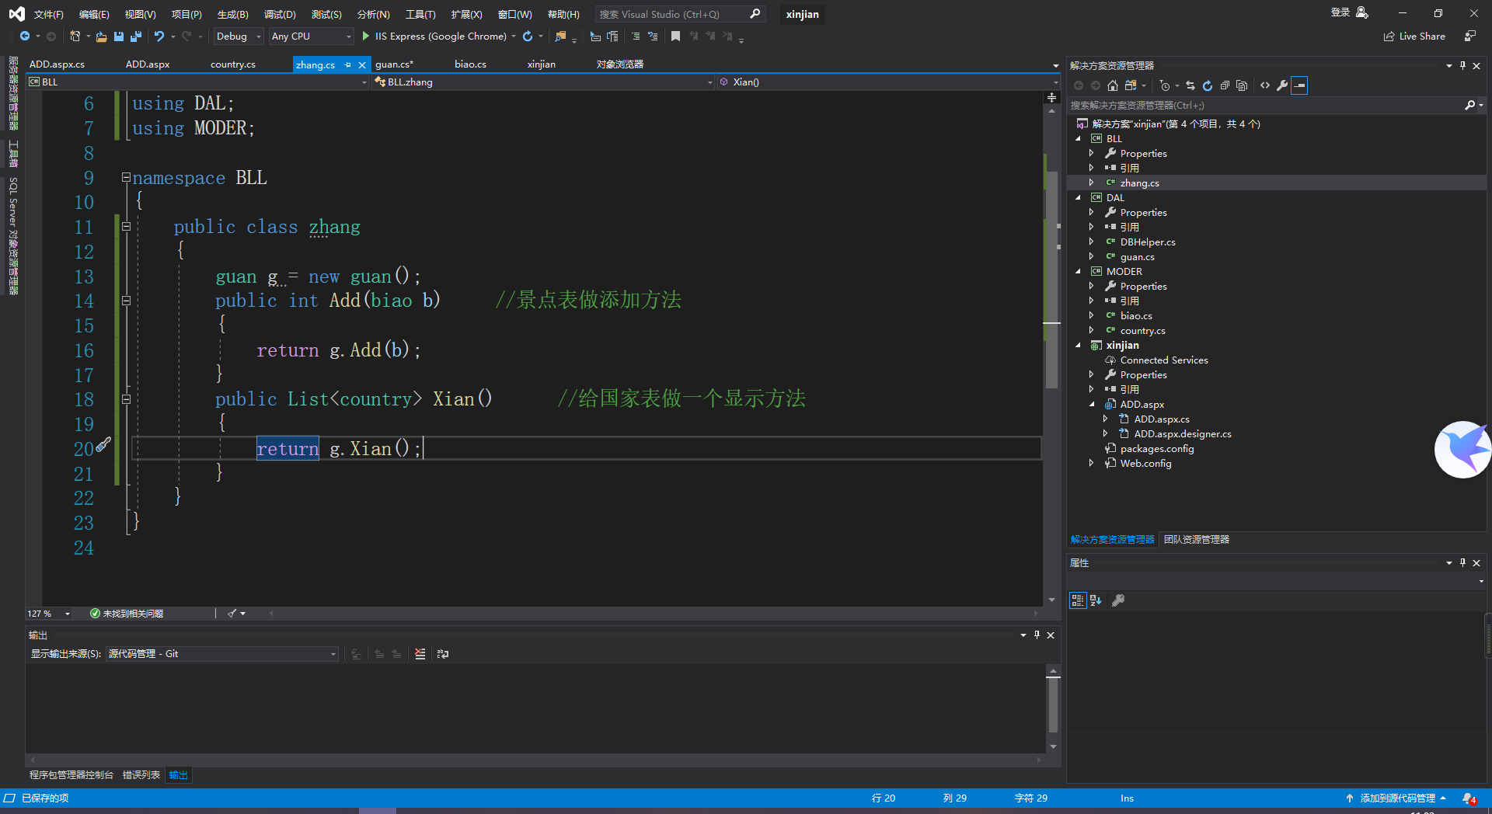
Task: Open the 调试(D) menu
Action: (x=280, y=14)
